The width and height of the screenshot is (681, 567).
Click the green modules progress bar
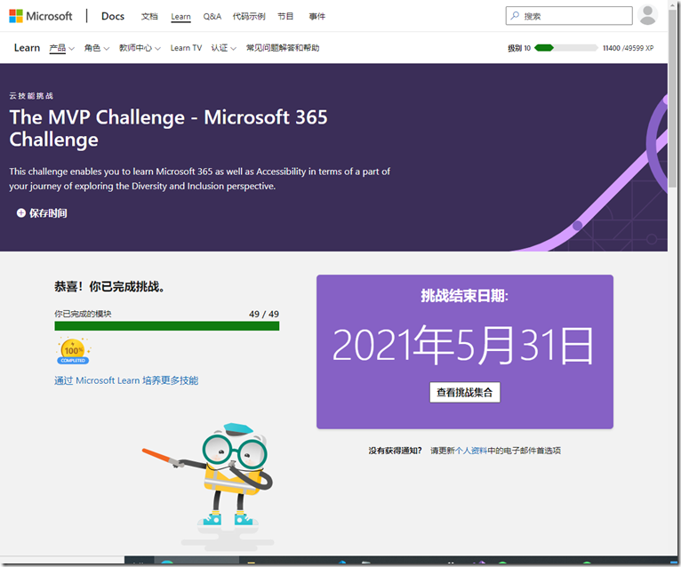pyautogui.click(x=167, y=326)
